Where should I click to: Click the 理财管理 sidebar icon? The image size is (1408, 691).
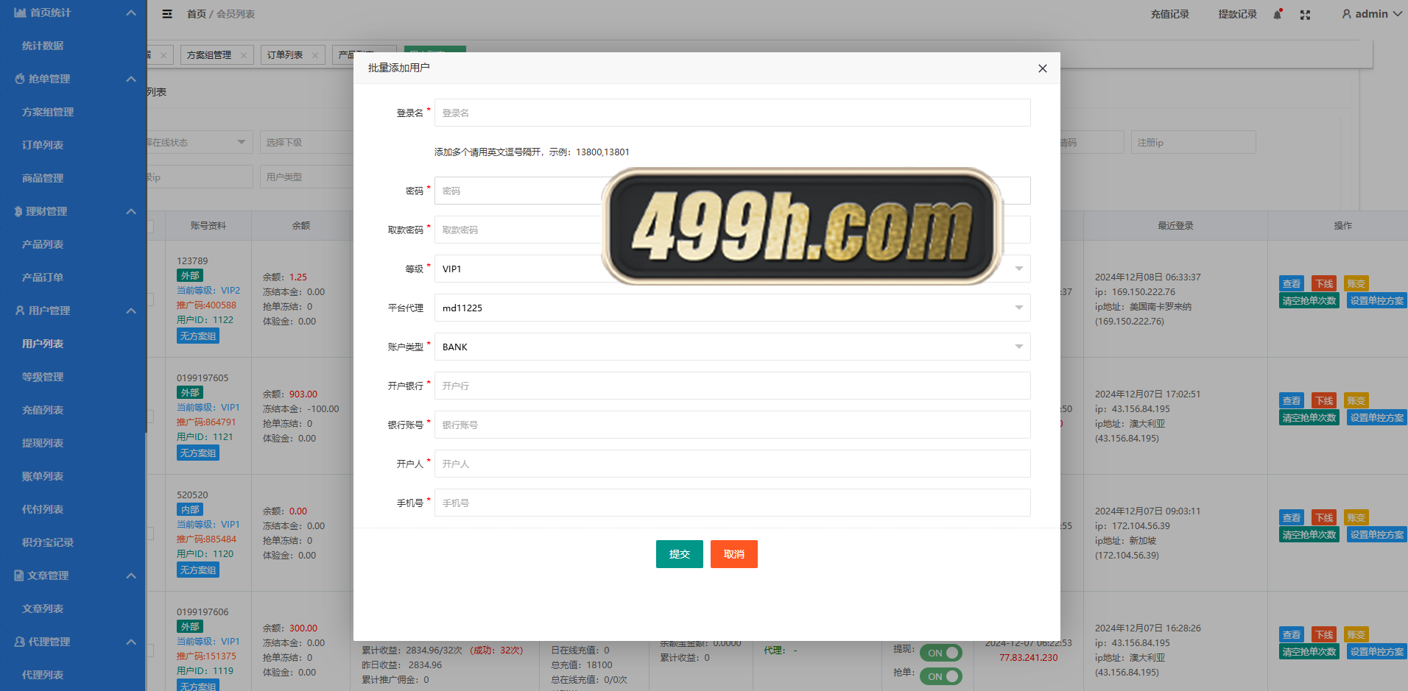point(18,211)
